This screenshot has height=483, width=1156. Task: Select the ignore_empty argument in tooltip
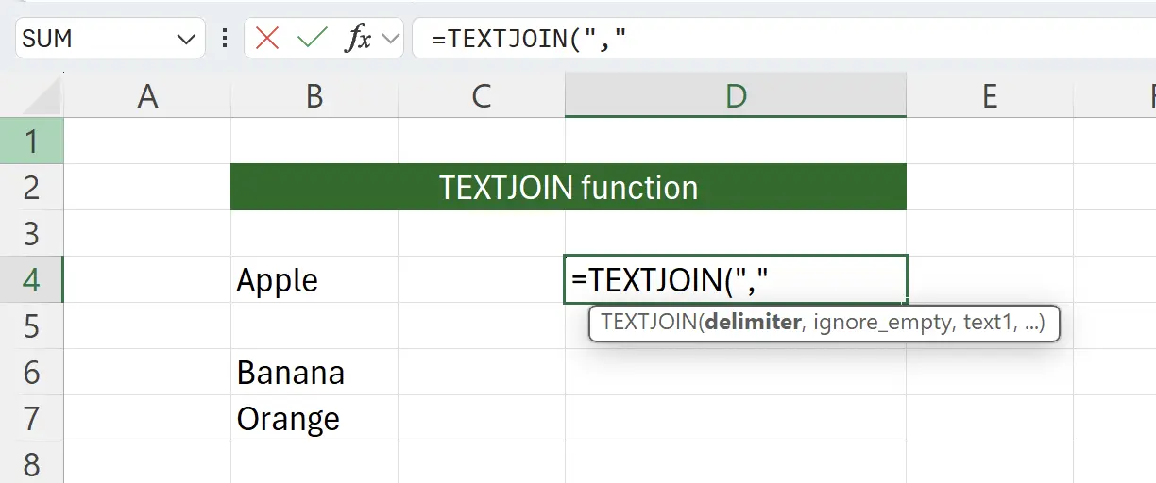point(882,323)
